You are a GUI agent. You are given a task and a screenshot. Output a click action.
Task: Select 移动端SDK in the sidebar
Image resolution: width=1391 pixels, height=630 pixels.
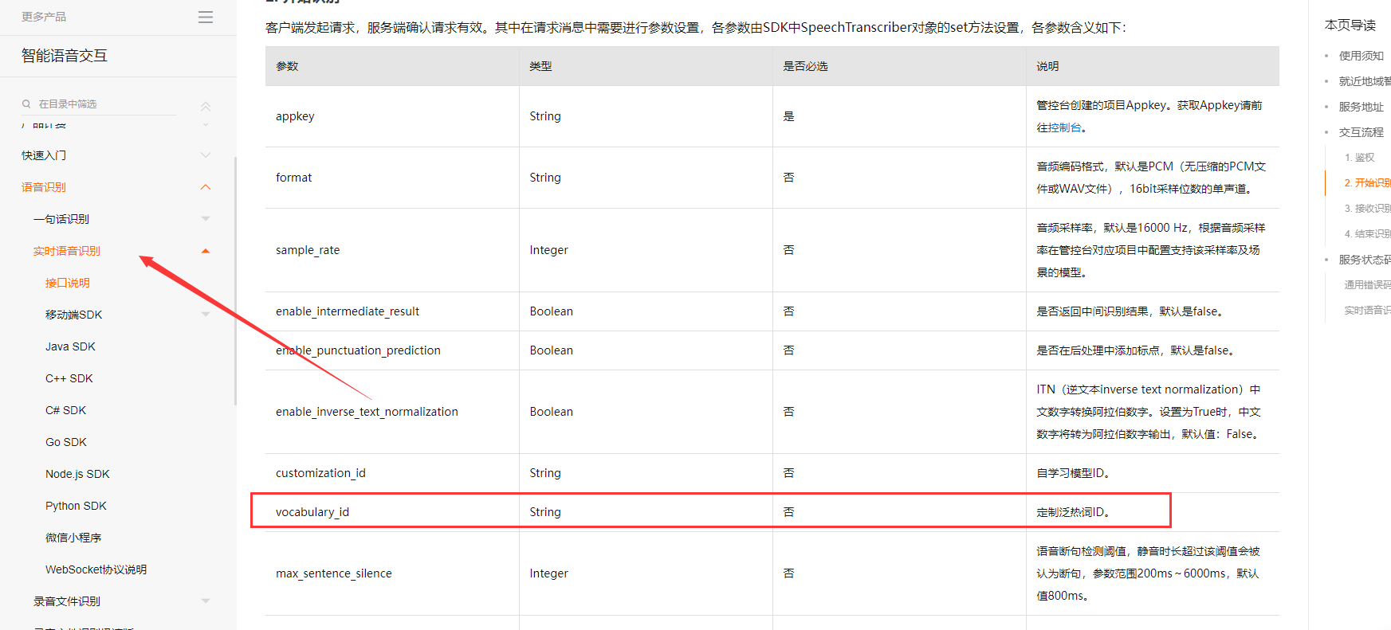click(74, 315)
